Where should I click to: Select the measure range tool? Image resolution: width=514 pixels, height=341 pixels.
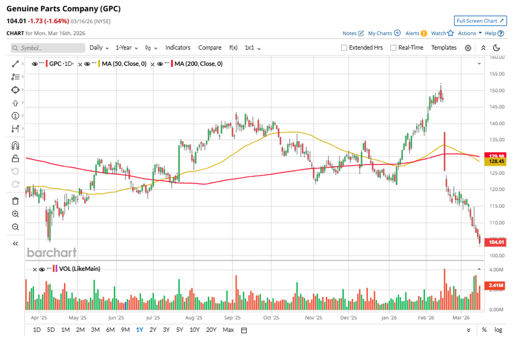15,129
